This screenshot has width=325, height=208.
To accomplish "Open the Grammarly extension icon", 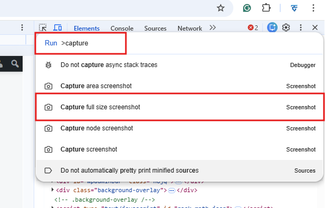I will [x=247, y=8].
